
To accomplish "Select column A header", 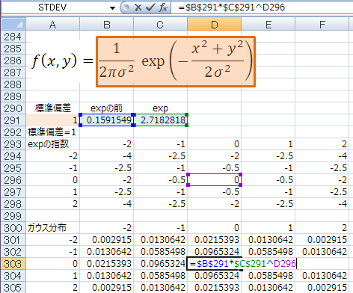I will click(x=52, y=25).
